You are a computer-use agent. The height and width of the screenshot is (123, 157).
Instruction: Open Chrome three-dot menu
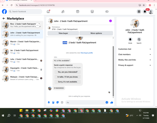pyautogui.click(x=154, y=5)
